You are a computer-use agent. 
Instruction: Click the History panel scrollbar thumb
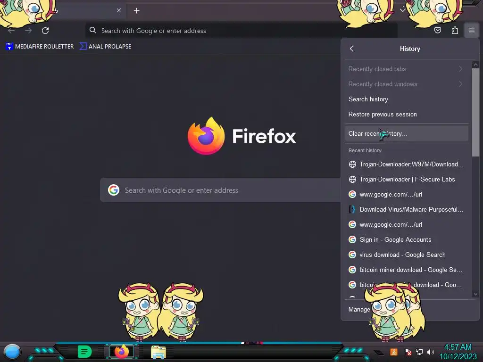(x=475, y=112)
